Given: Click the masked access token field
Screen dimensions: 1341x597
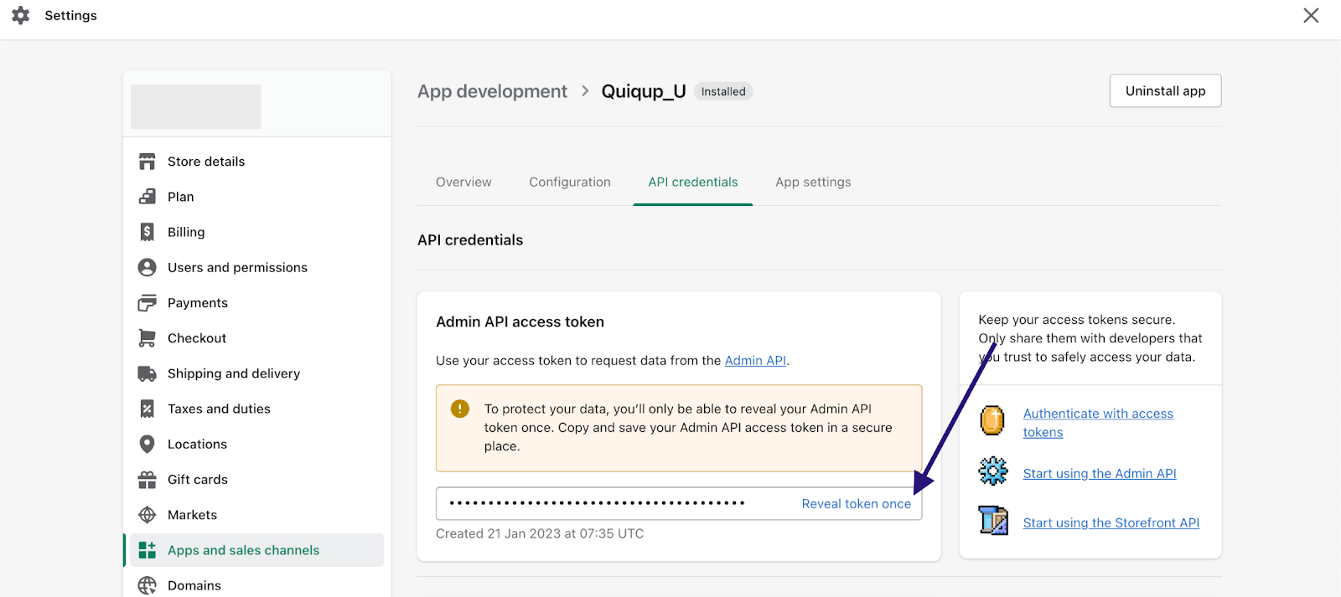Looking at the screenshot, I should (x=679, y=503).
